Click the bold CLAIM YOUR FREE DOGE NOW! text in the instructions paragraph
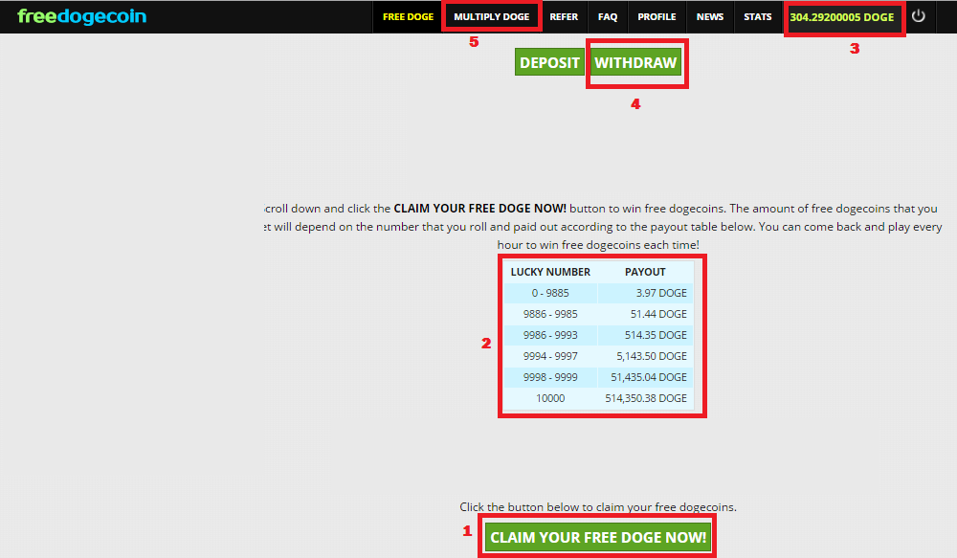 [479, 209]
